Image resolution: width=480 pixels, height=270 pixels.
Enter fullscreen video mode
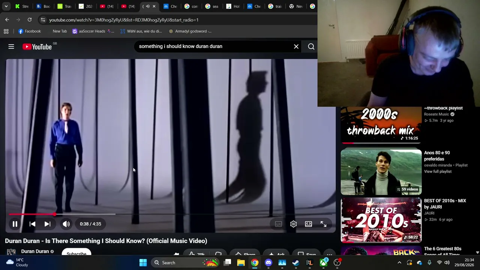[323, 224]
